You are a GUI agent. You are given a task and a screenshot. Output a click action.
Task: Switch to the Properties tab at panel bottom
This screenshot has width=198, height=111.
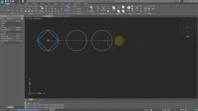[10, 107]
